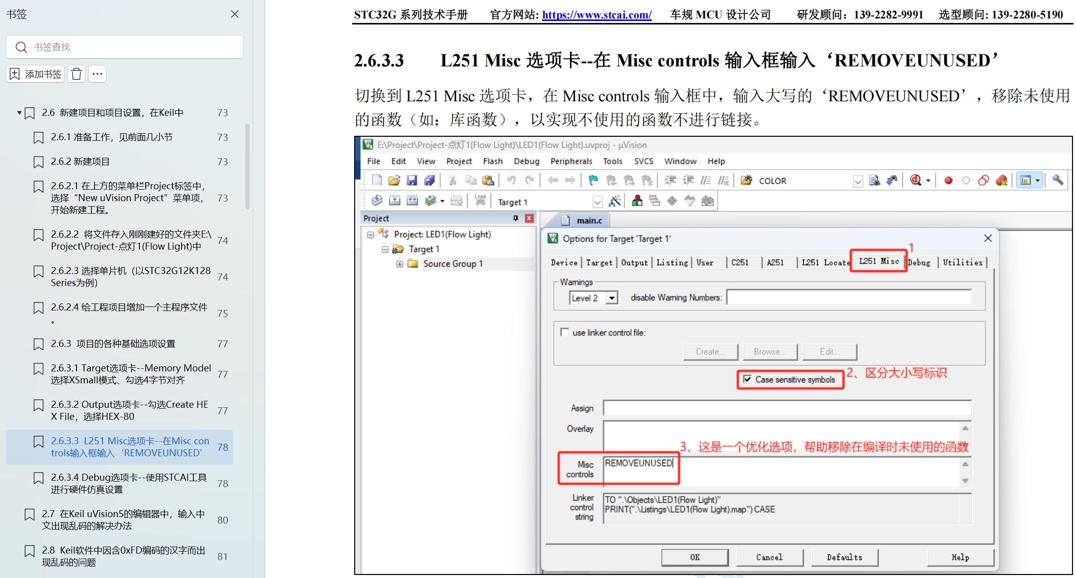The width and height of the screenshot is (1076, 578).
Task: Click the Paste icon in Keil toolbar
Action: tap(488, 181)
